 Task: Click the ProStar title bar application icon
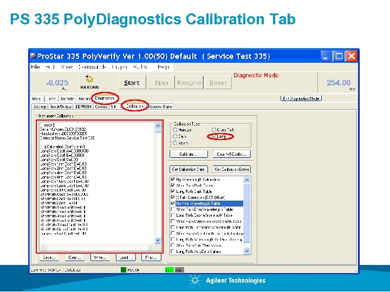pos(33,56)
